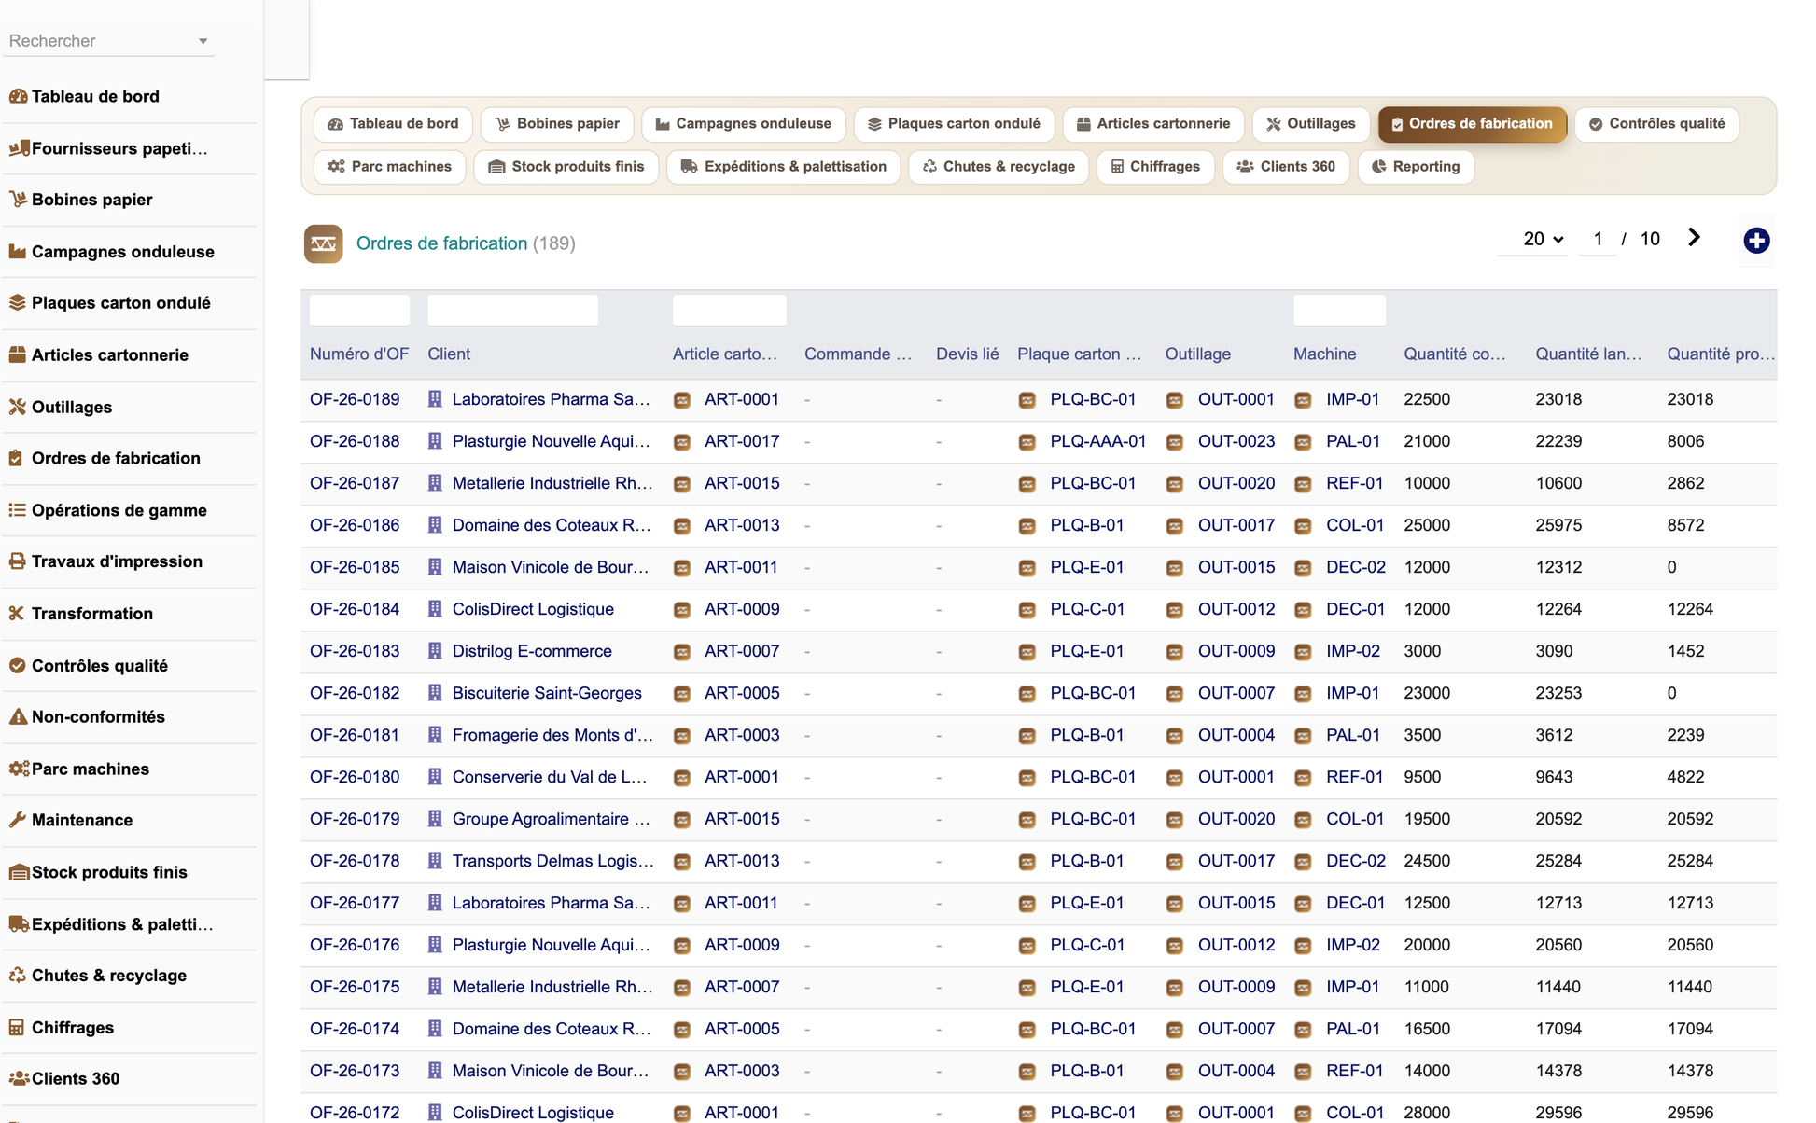
Task: Click the Outillages tools icon in sidebar
Action: tap(18, 407)
